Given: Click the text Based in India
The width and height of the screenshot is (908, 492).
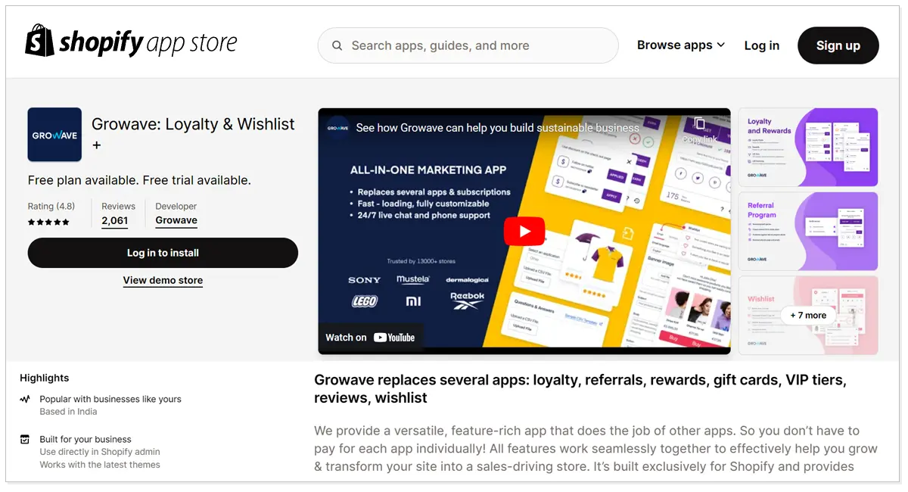Looking at the screenshot, I should point(68,412).
